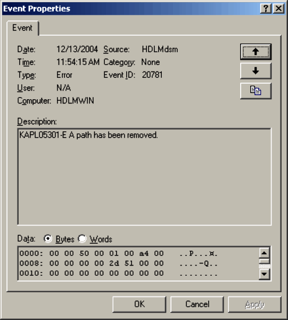Click data pane scroll down arrow
The height and width of the screenshot is (320, 288).
pyautogui.click(x=264, y=274)
